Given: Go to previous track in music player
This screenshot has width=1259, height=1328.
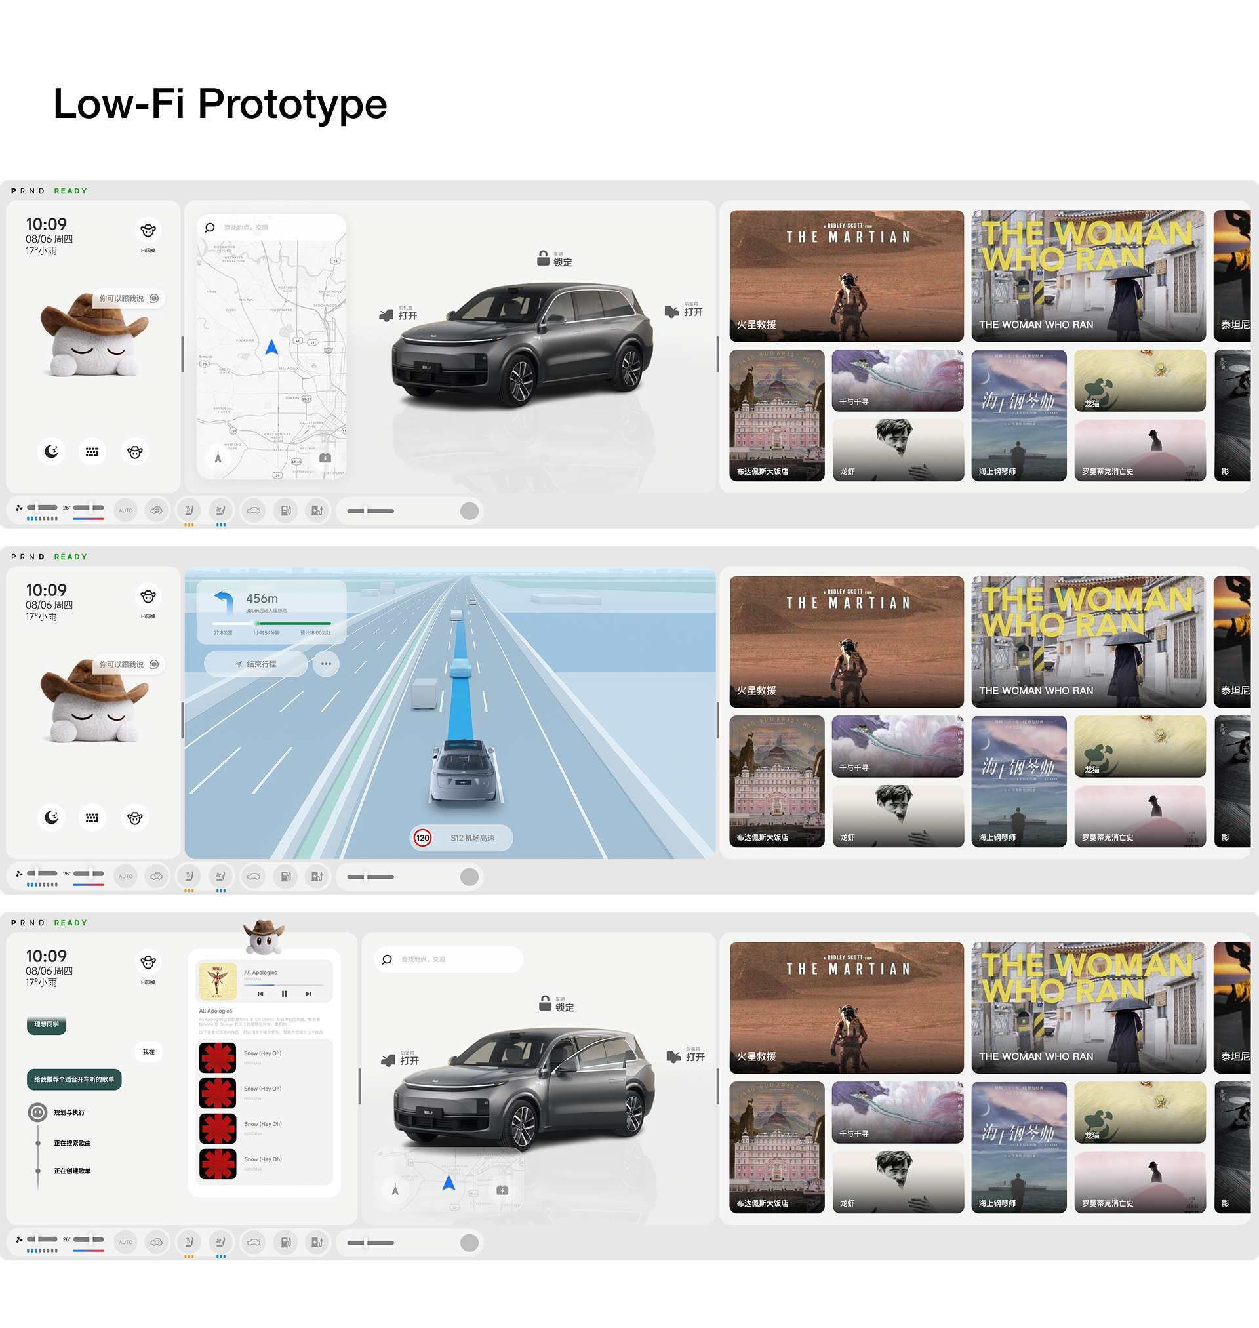Looking at the screenshot, I should [x=260, y=993].
